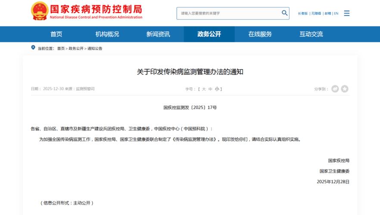Click the article title 关于印发传染病监测管理办法的通知
Image resolution: width=380 pixels, height=215 pixels.
point(190,72)
